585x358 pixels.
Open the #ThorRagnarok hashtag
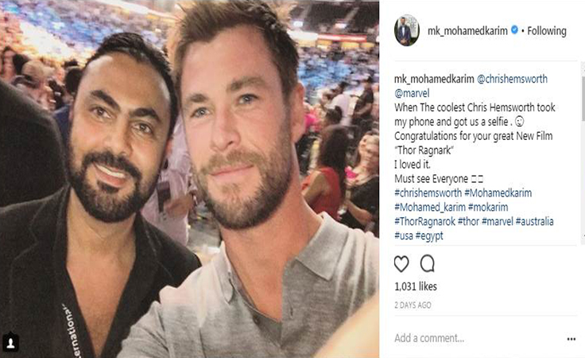(424, 221)
